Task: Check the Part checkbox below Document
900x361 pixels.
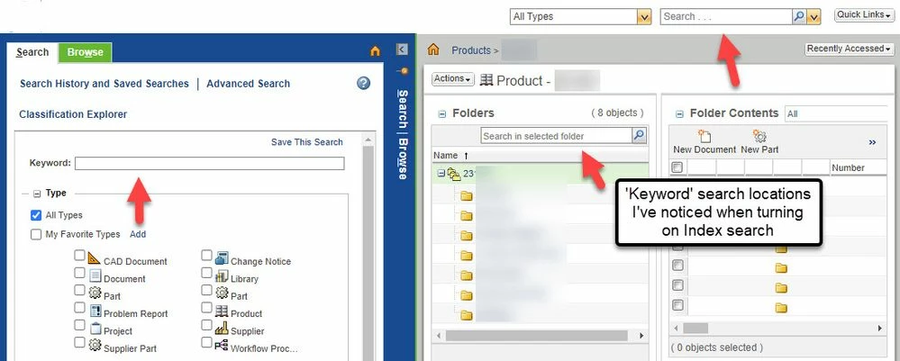Action: 80,291
